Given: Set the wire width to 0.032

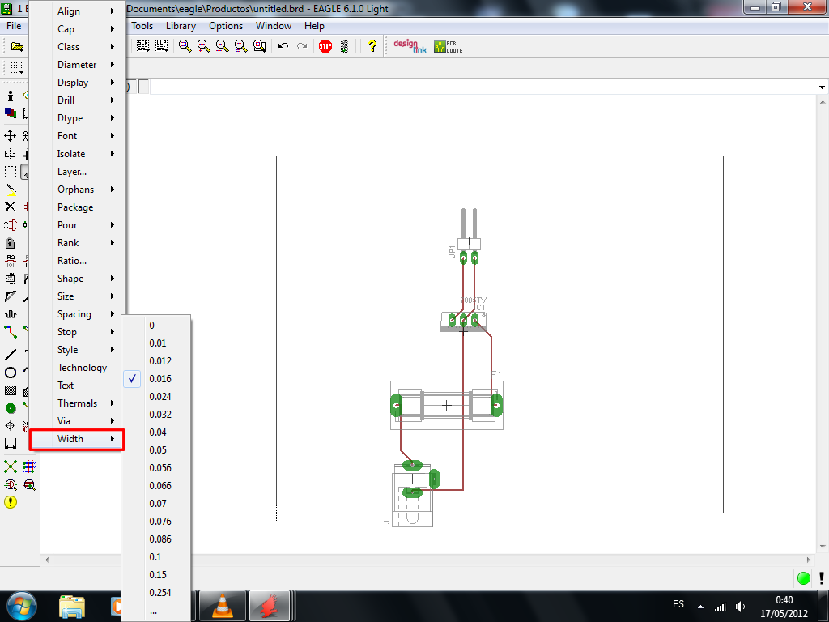Looking at the screenshot, I should coord(156,414).
